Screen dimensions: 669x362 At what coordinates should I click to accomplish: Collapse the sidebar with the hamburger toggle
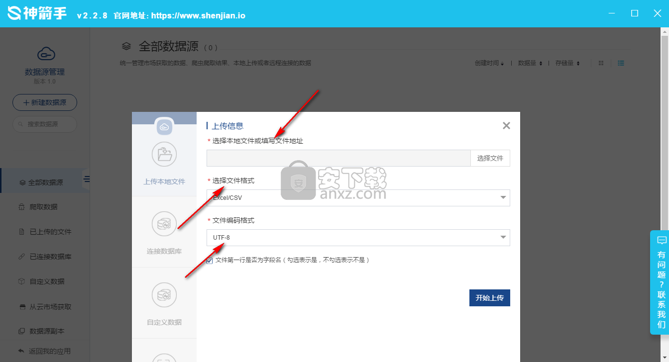(x=87, y=179)
